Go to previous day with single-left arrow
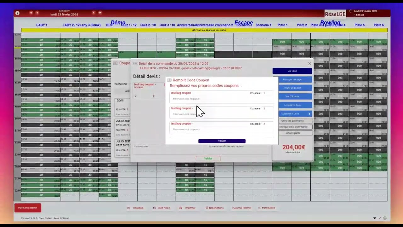403x227 pixels. click(x=37, y=13)
